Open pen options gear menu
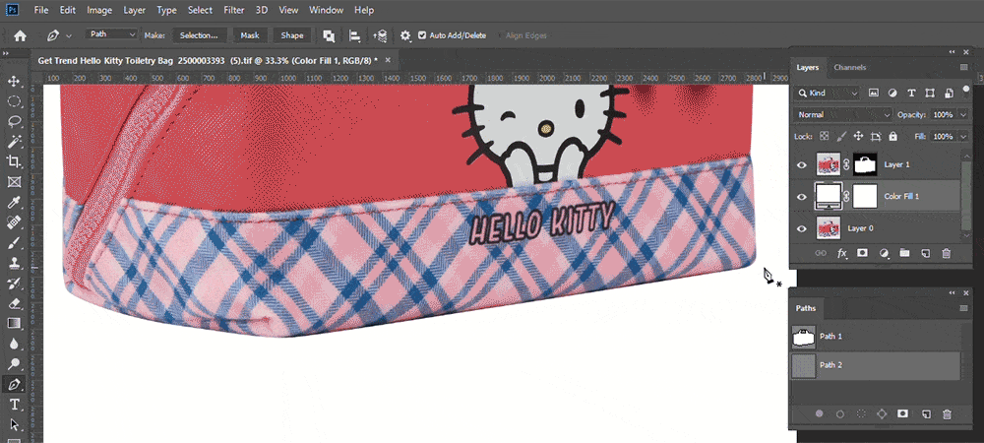This screenshot has height=443, width=984. [405, 35]
